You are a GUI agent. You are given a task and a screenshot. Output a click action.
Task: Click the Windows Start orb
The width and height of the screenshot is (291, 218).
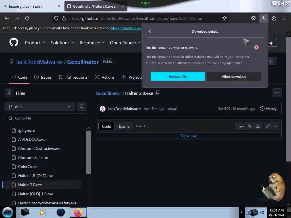(x=8, y=212)
